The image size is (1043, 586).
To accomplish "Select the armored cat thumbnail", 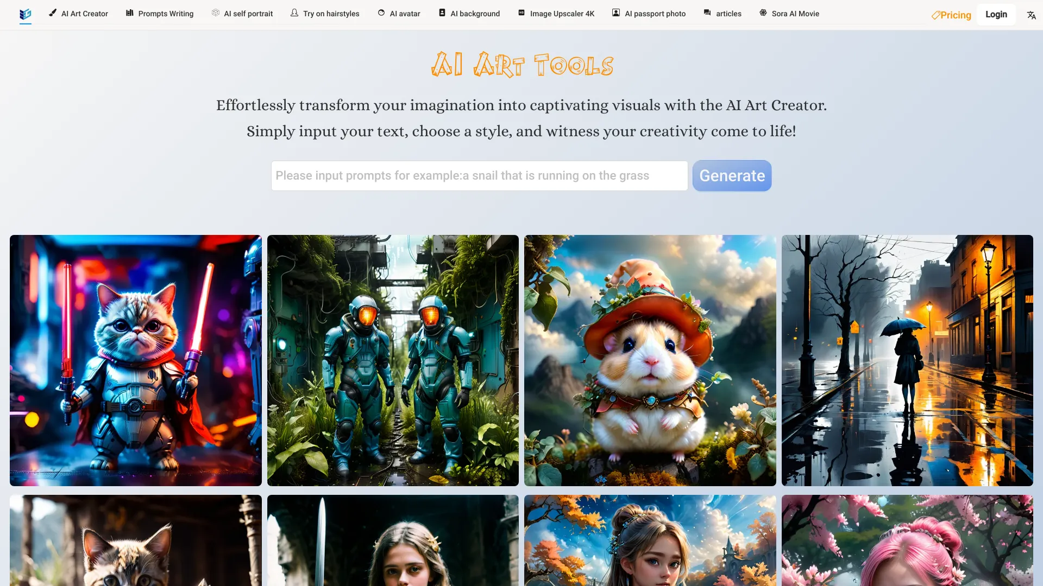I will pyautogui.click(x=135, y=360).
